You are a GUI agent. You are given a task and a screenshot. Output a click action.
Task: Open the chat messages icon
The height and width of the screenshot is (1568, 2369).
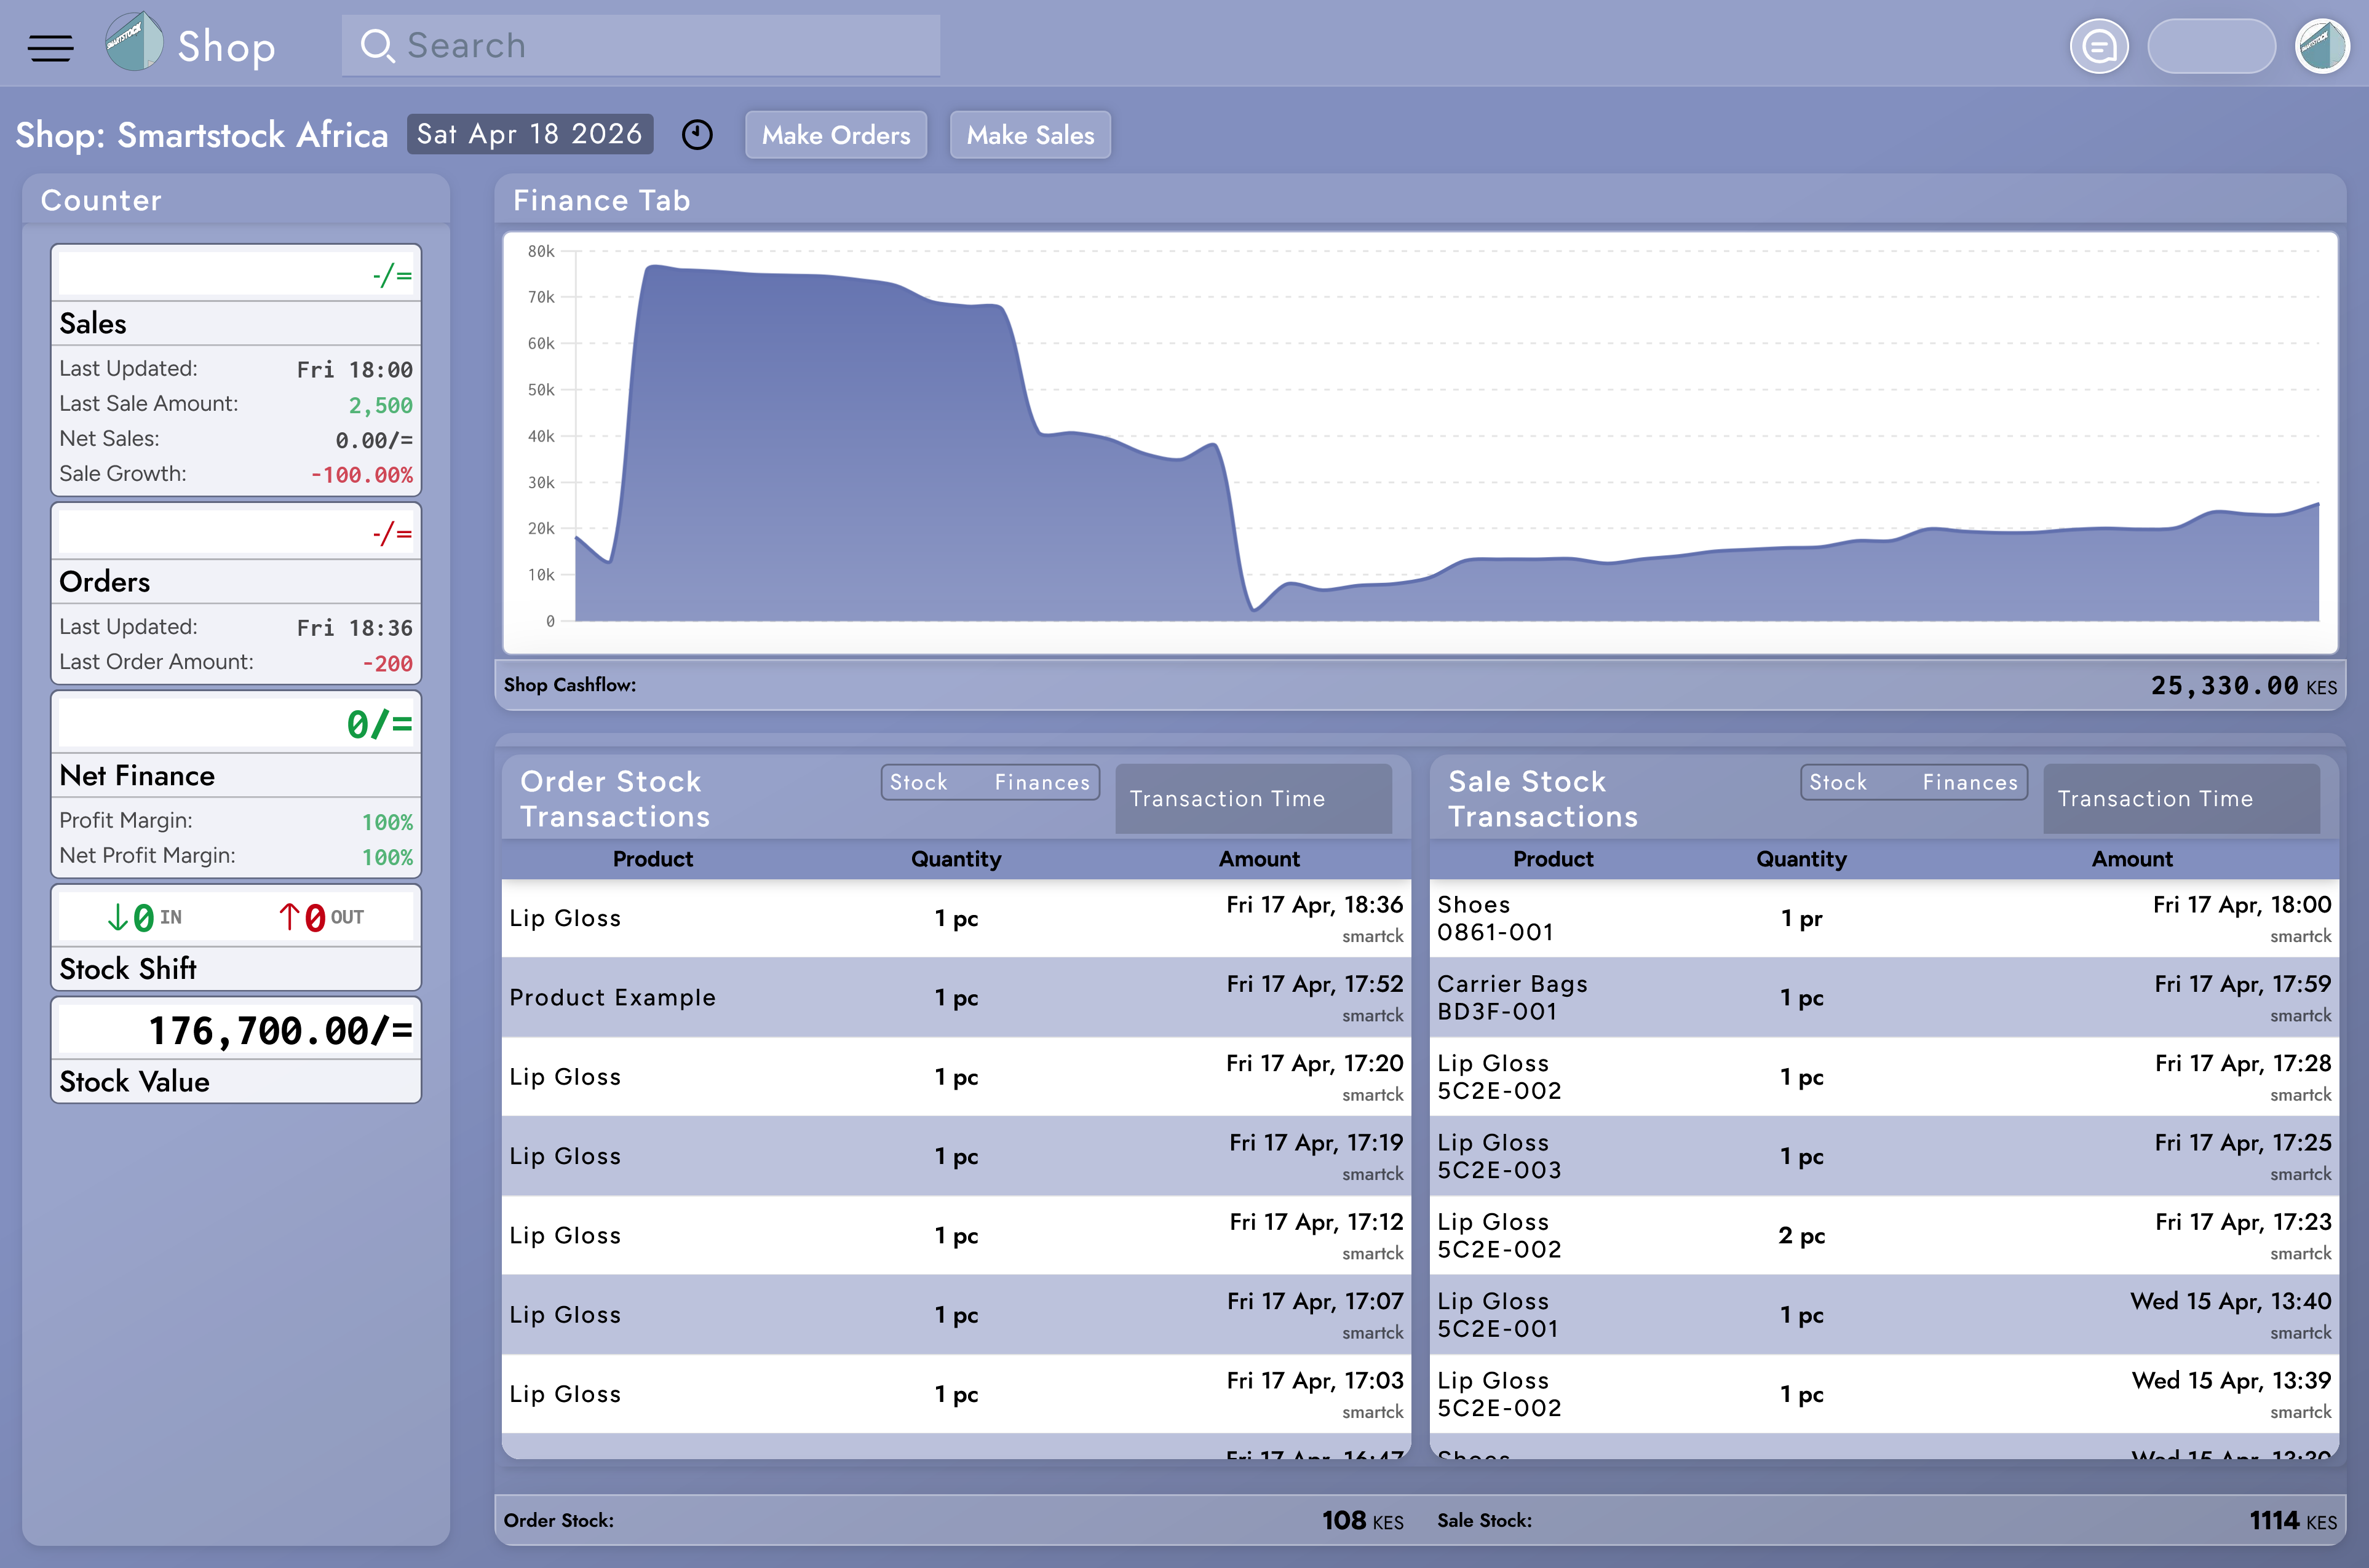click(x=2098, y=47)
